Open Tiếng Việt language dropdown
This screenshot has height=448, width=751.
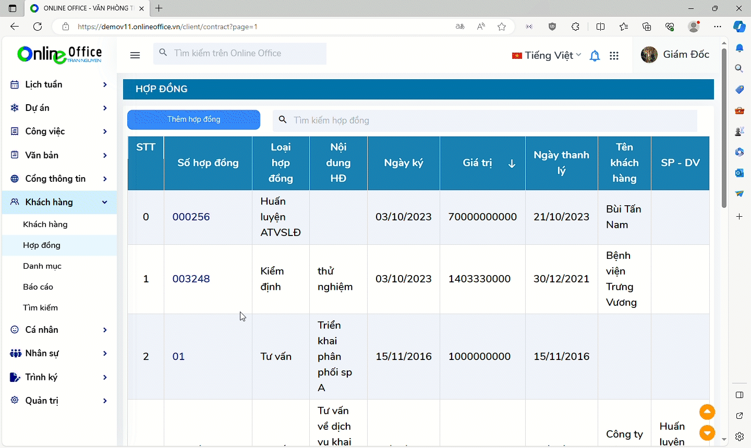547,56
